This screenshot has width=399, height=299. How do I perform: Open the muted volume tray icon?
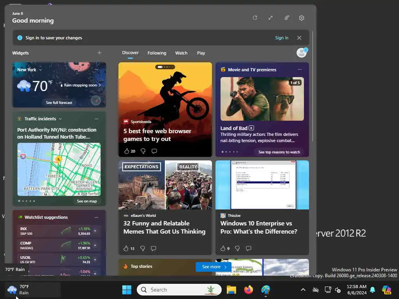tap(338, 290)
